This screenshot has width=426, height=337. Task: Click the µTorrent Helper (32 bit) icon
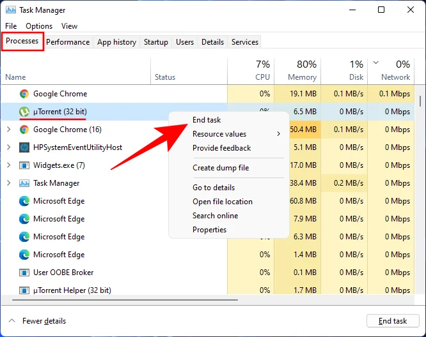click(x=24, y=290)
